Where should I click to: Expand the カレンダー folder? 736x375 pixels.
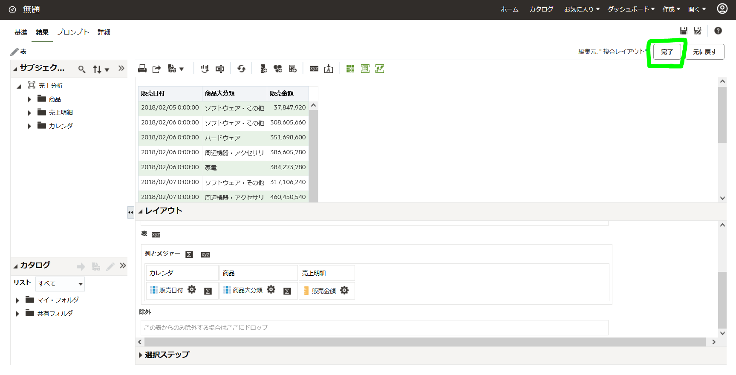(29, 126)
